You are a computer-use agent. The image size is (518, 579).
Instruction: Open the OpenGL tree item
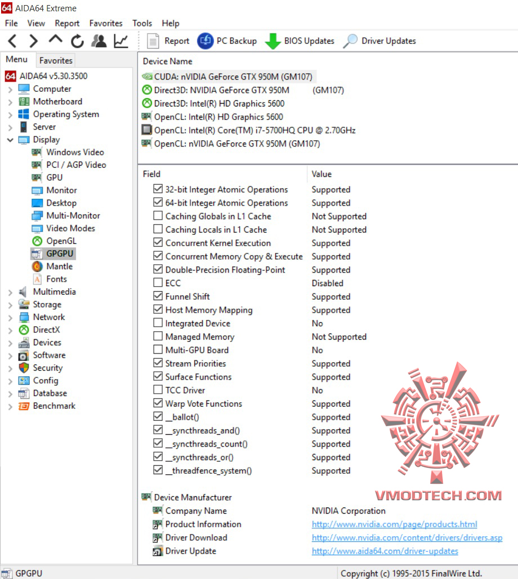click(61, 240)
